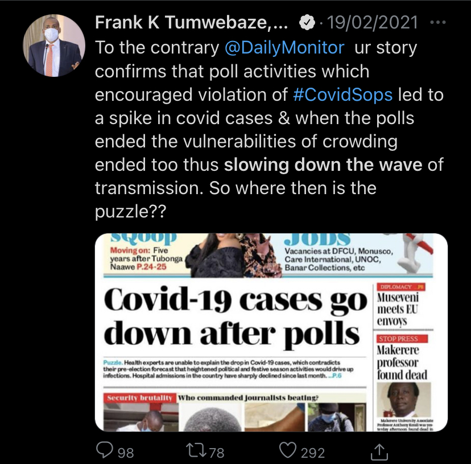The height and width of the screenshot is (464, 471).
Task: Click the 98 replies count
Action: 126,453
